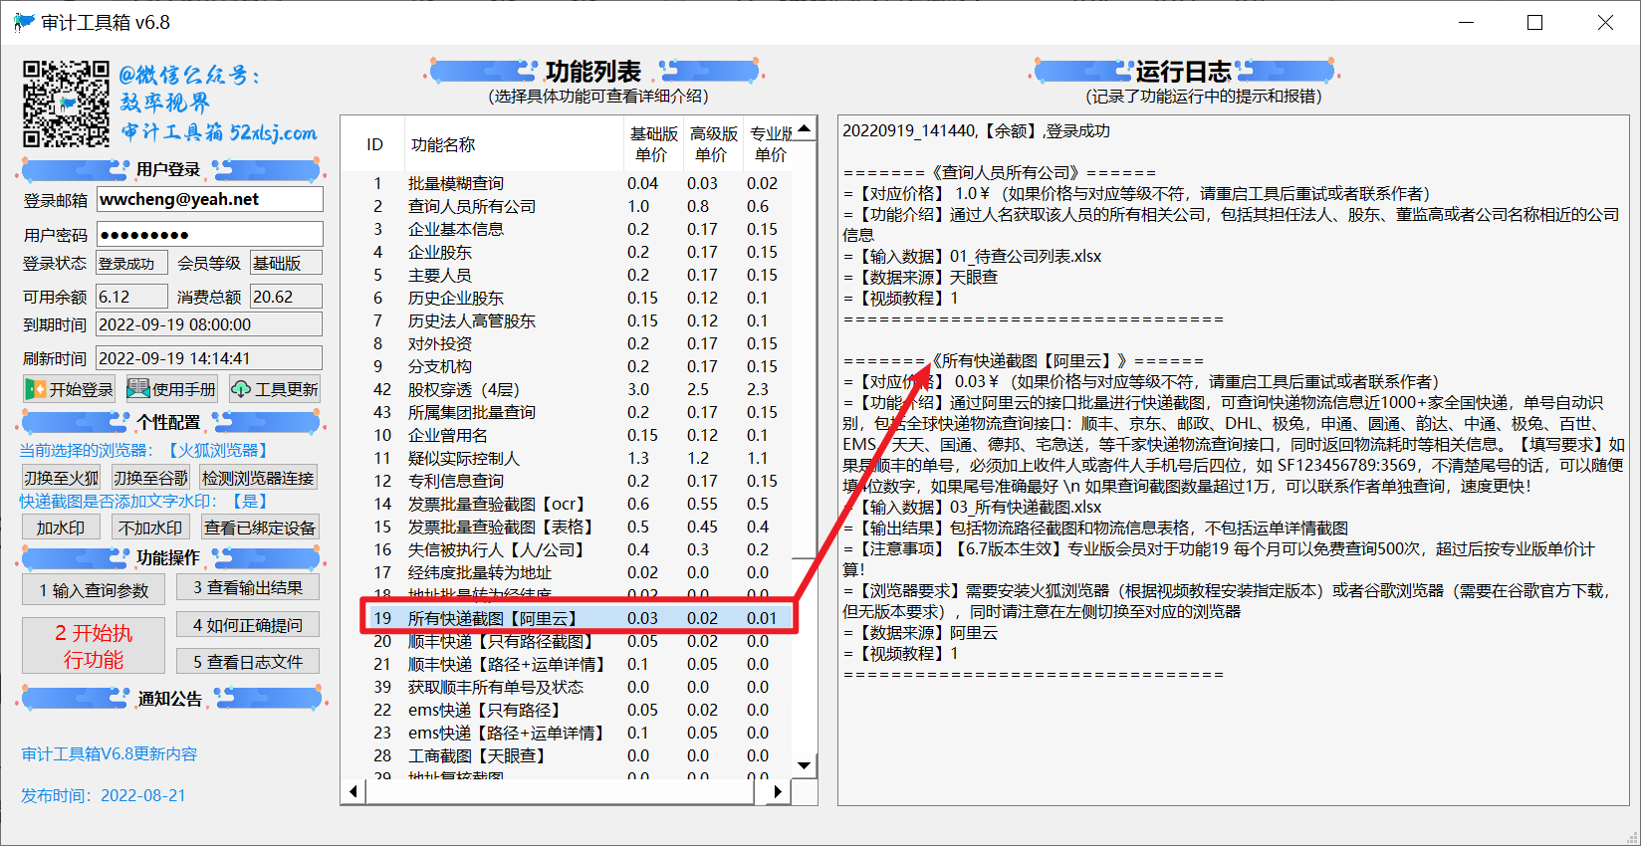Image resolution: width=1641 pixels, height=846 pixels.
Task: Click the horizontal scroll-right arrow
Action: [779, 791]
